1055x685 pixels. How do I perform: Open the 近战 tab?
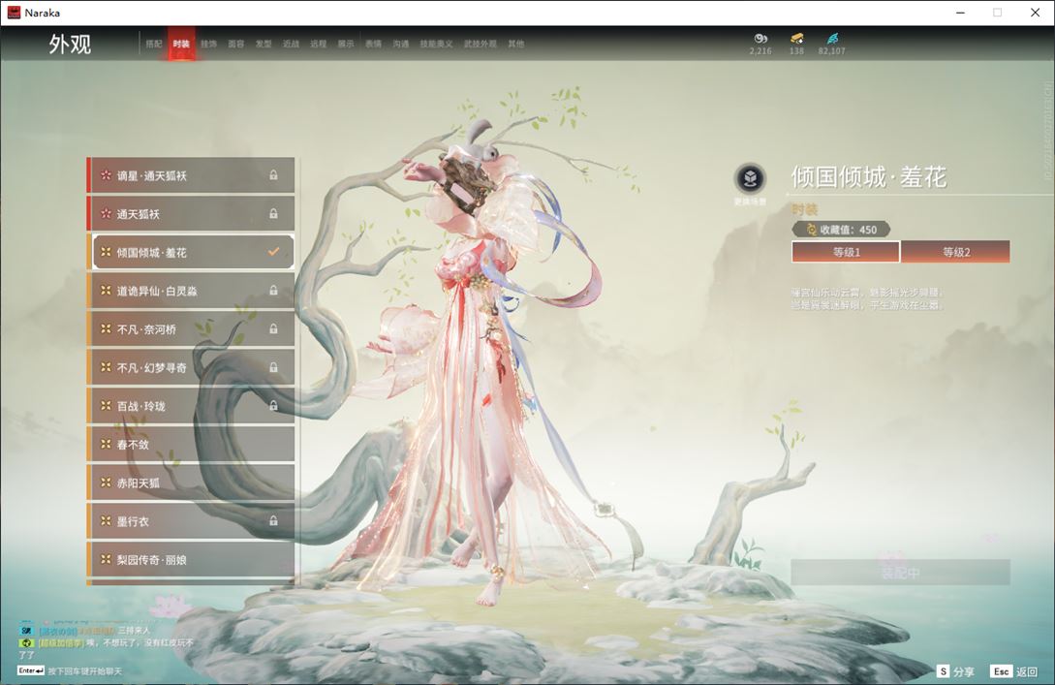291,44
